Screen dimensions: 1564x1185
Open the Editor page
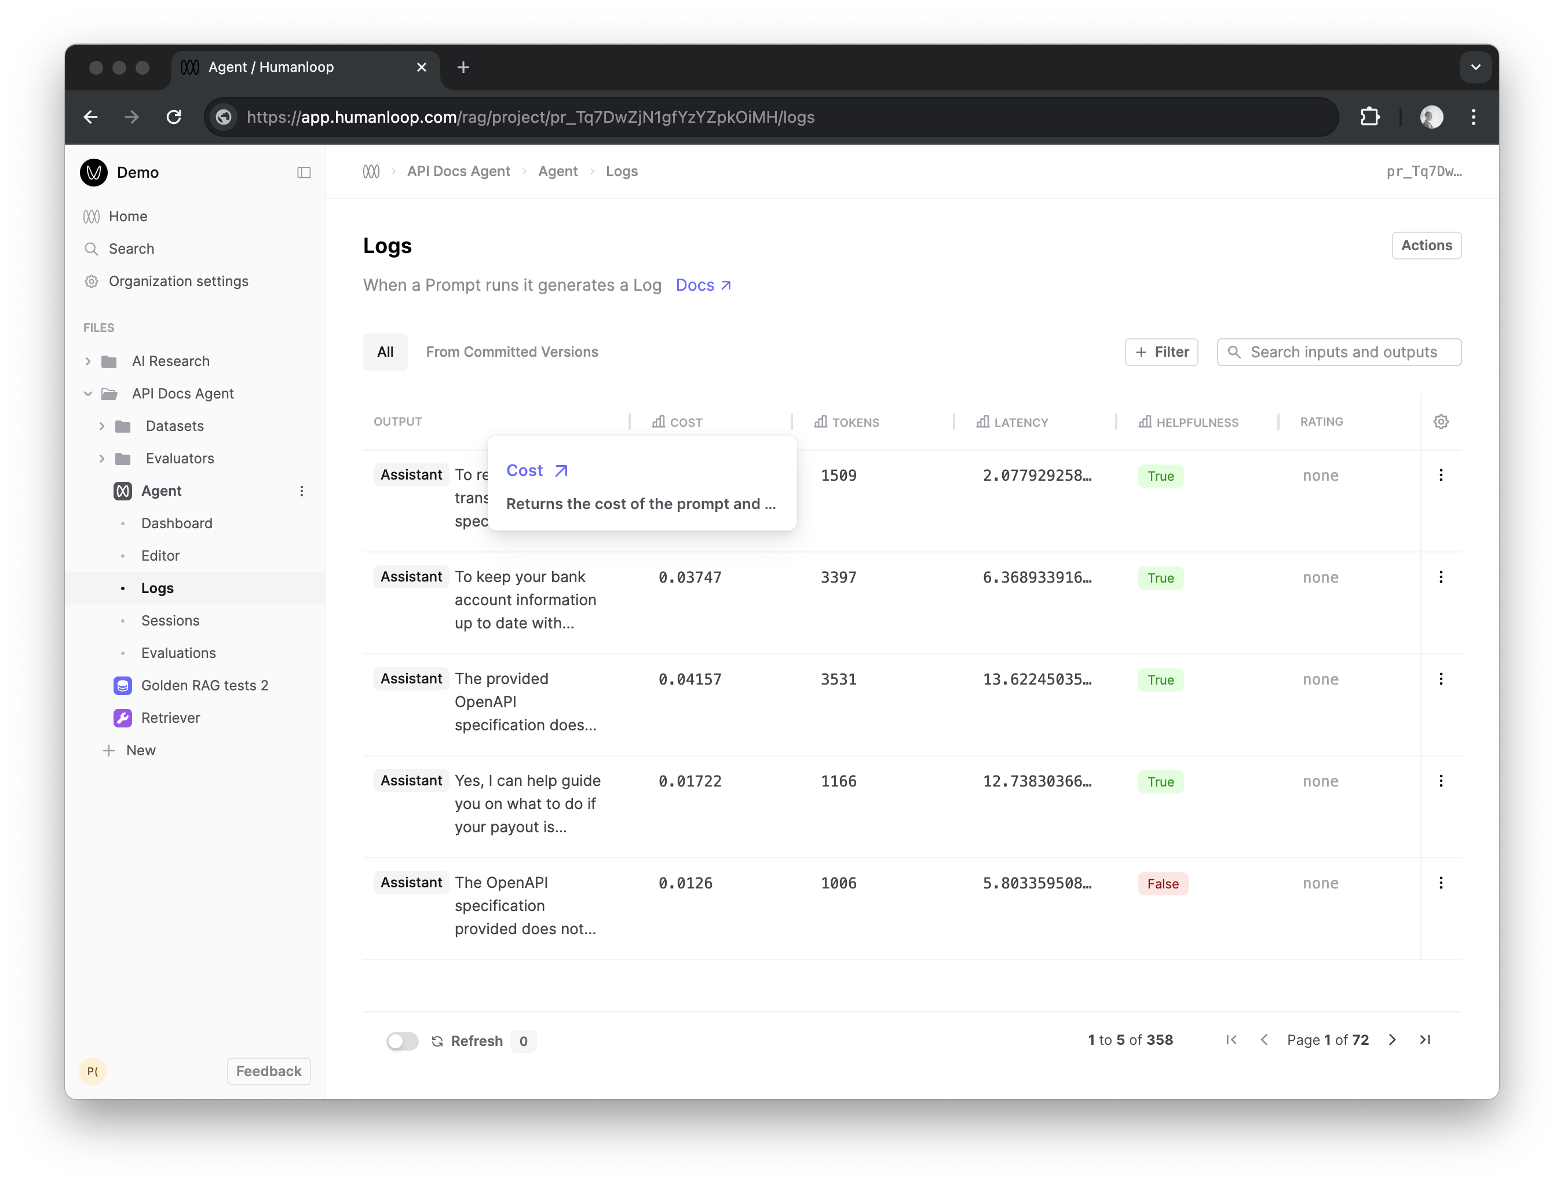click(160, 557)
